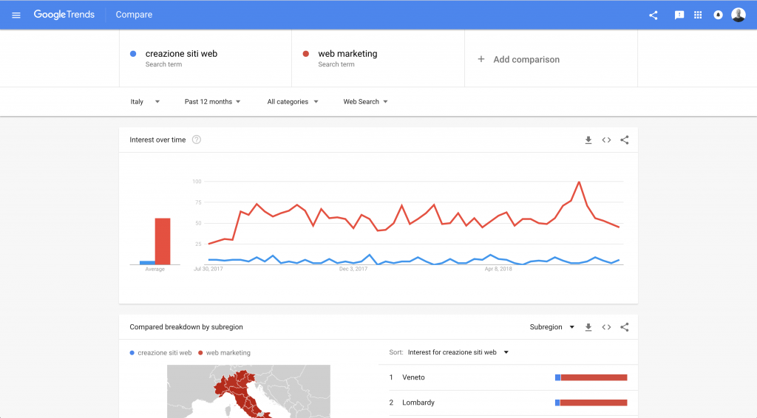Screen dimensions: 757x418
Task: Edit the 'web marketing' search term
Action: point(378,58)
